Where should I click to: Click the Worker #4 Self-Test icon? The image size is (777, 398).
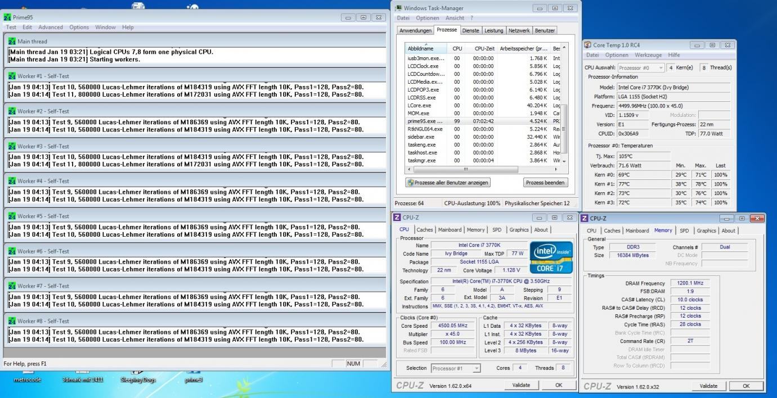[12, 181]
